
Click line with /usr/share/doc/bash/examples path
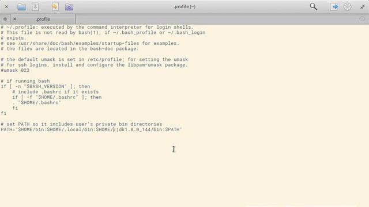pyautogui.click(x=90, y=43)
